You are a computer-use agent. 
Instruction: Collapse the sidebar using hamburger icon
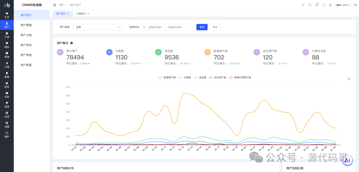(x=55, y=5)
